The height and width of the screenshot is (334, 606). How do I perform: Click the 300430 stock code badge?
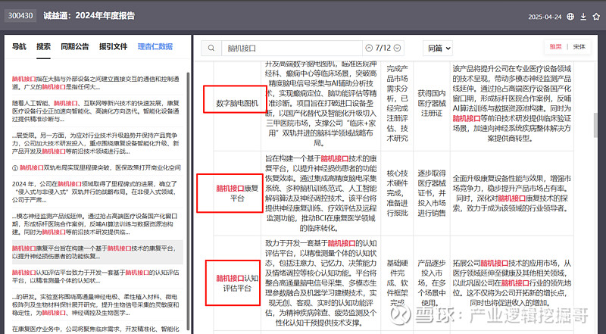20,16
